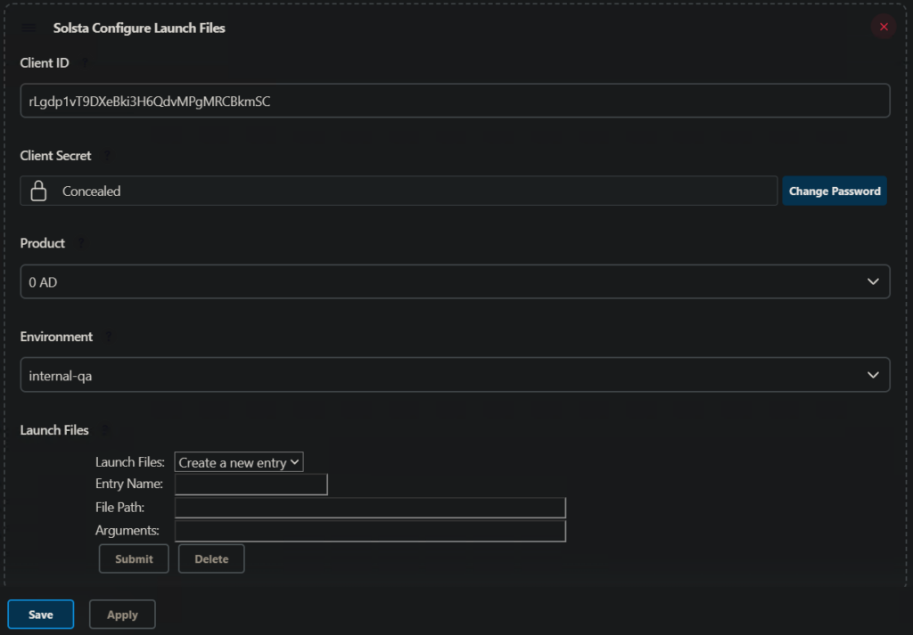913x635 pixels.
Task: Open the Launch Files 'Create a new entry' select
Action: (239, 462)
